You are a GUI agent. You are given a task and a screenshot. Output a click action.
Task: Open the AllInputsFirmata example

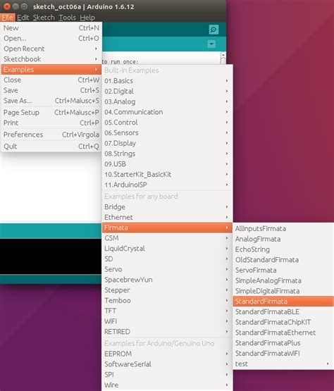pyautogui.click(x=283, y=229)
